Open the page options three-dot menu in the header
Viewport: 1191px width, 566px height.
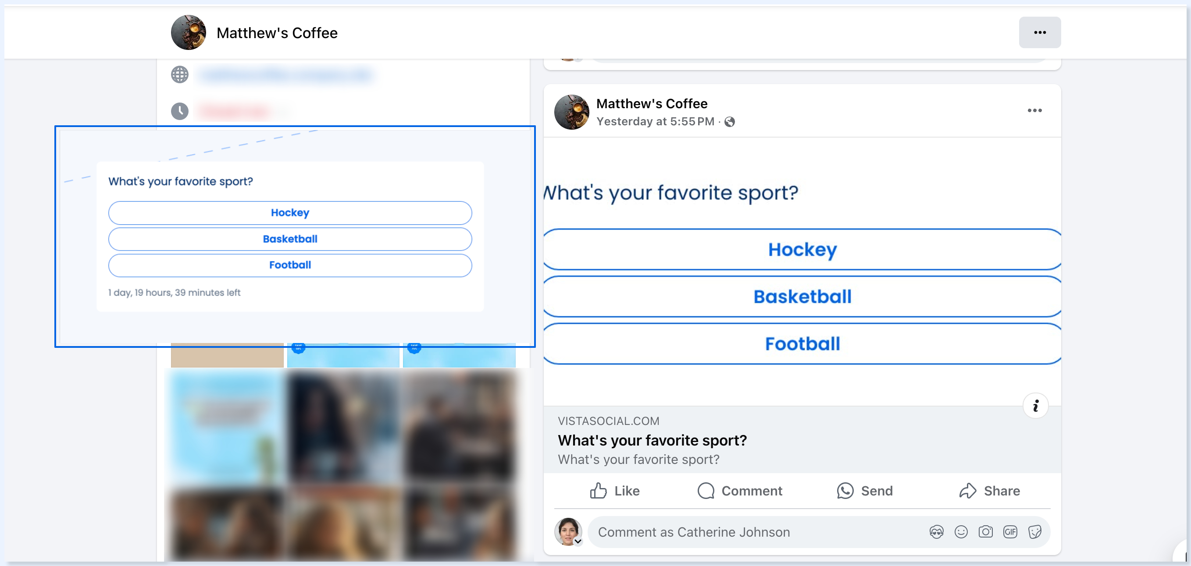tap(1039, 32)
